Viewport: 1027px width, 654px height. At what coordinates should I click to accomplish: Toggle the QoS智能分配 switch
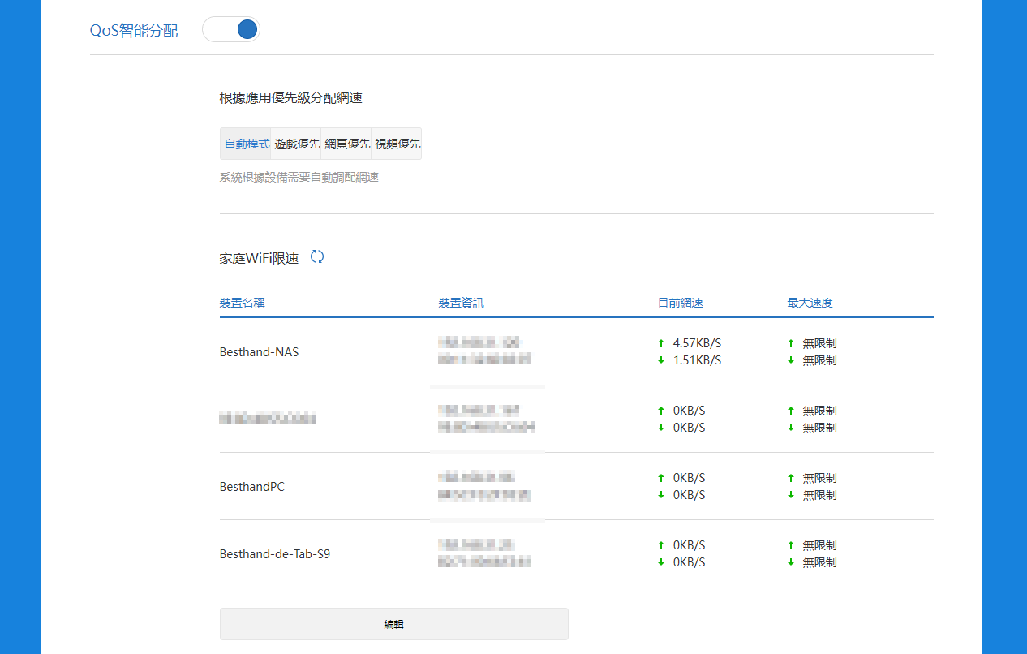(231, 30)
